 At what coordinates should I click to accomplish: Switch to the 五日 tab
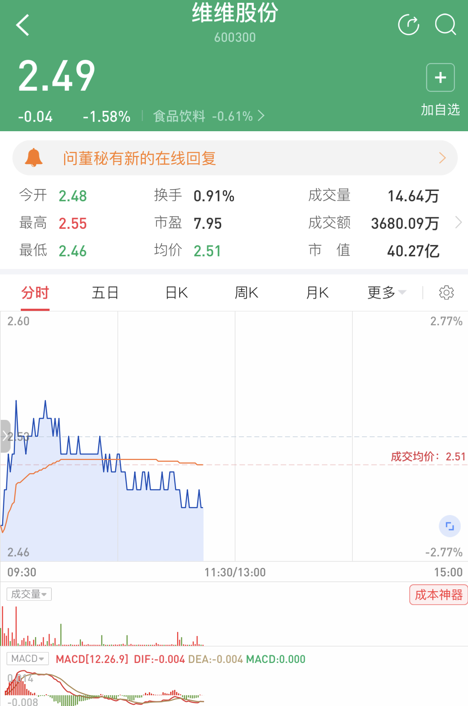point(105,293)
